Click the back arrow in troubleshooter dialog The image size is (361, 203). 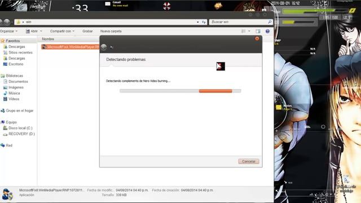click(x=104, y=47)
